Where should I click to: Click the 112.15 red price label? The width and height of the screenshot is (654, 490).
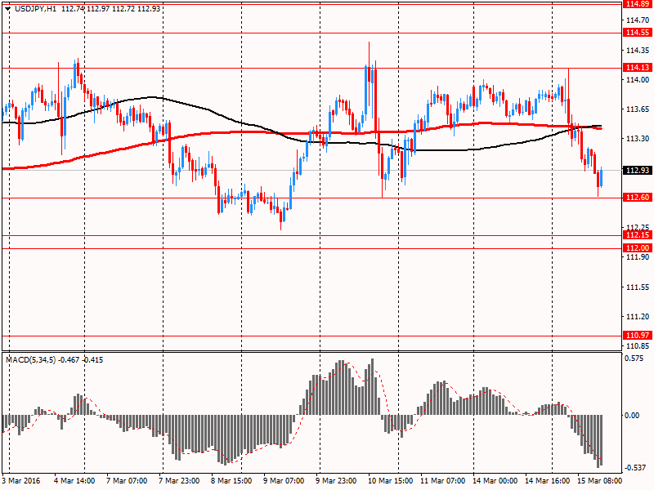(636, 235)
